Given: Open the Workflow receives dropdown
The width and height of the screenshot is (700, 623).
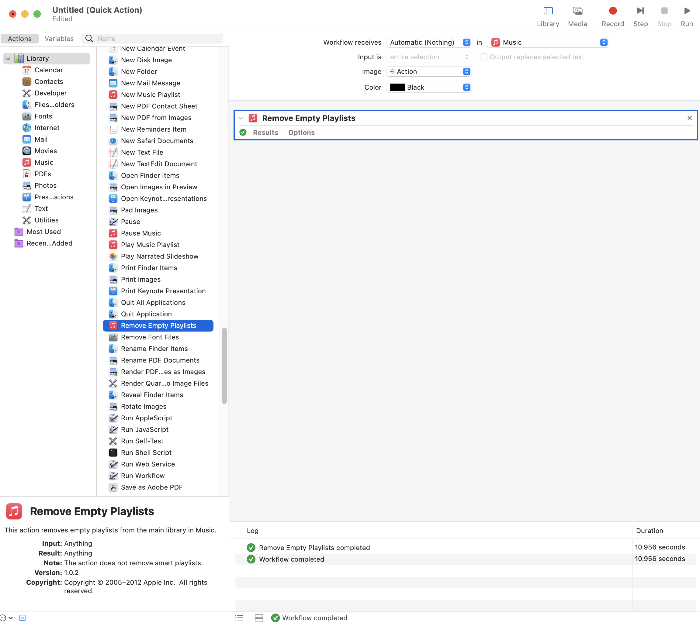Looking at the screenshot, I should 429,42.
